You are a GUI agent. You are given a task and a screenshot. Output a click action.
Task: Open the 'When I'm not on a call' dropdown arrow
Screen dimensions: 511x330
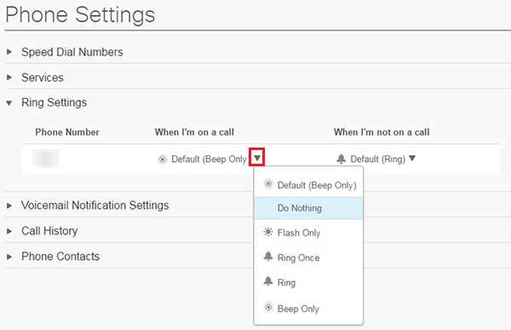click(412, 158)
